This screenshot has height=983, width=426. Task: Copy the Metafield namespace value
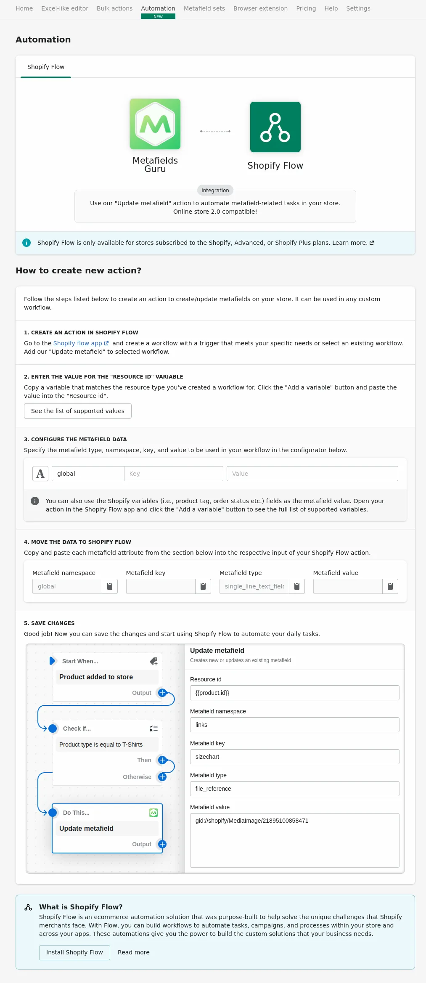pyautogui.click(x=110, y=586)
